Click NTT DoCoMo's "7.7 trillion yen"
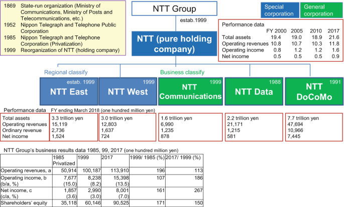Viewport: 344px width, 207px height. point(303,118)
